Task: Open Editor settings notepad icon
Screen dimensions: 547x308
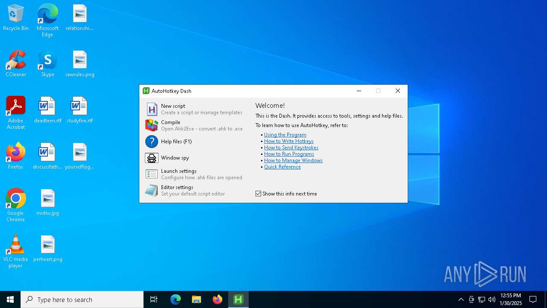Action: coord(152,190)
